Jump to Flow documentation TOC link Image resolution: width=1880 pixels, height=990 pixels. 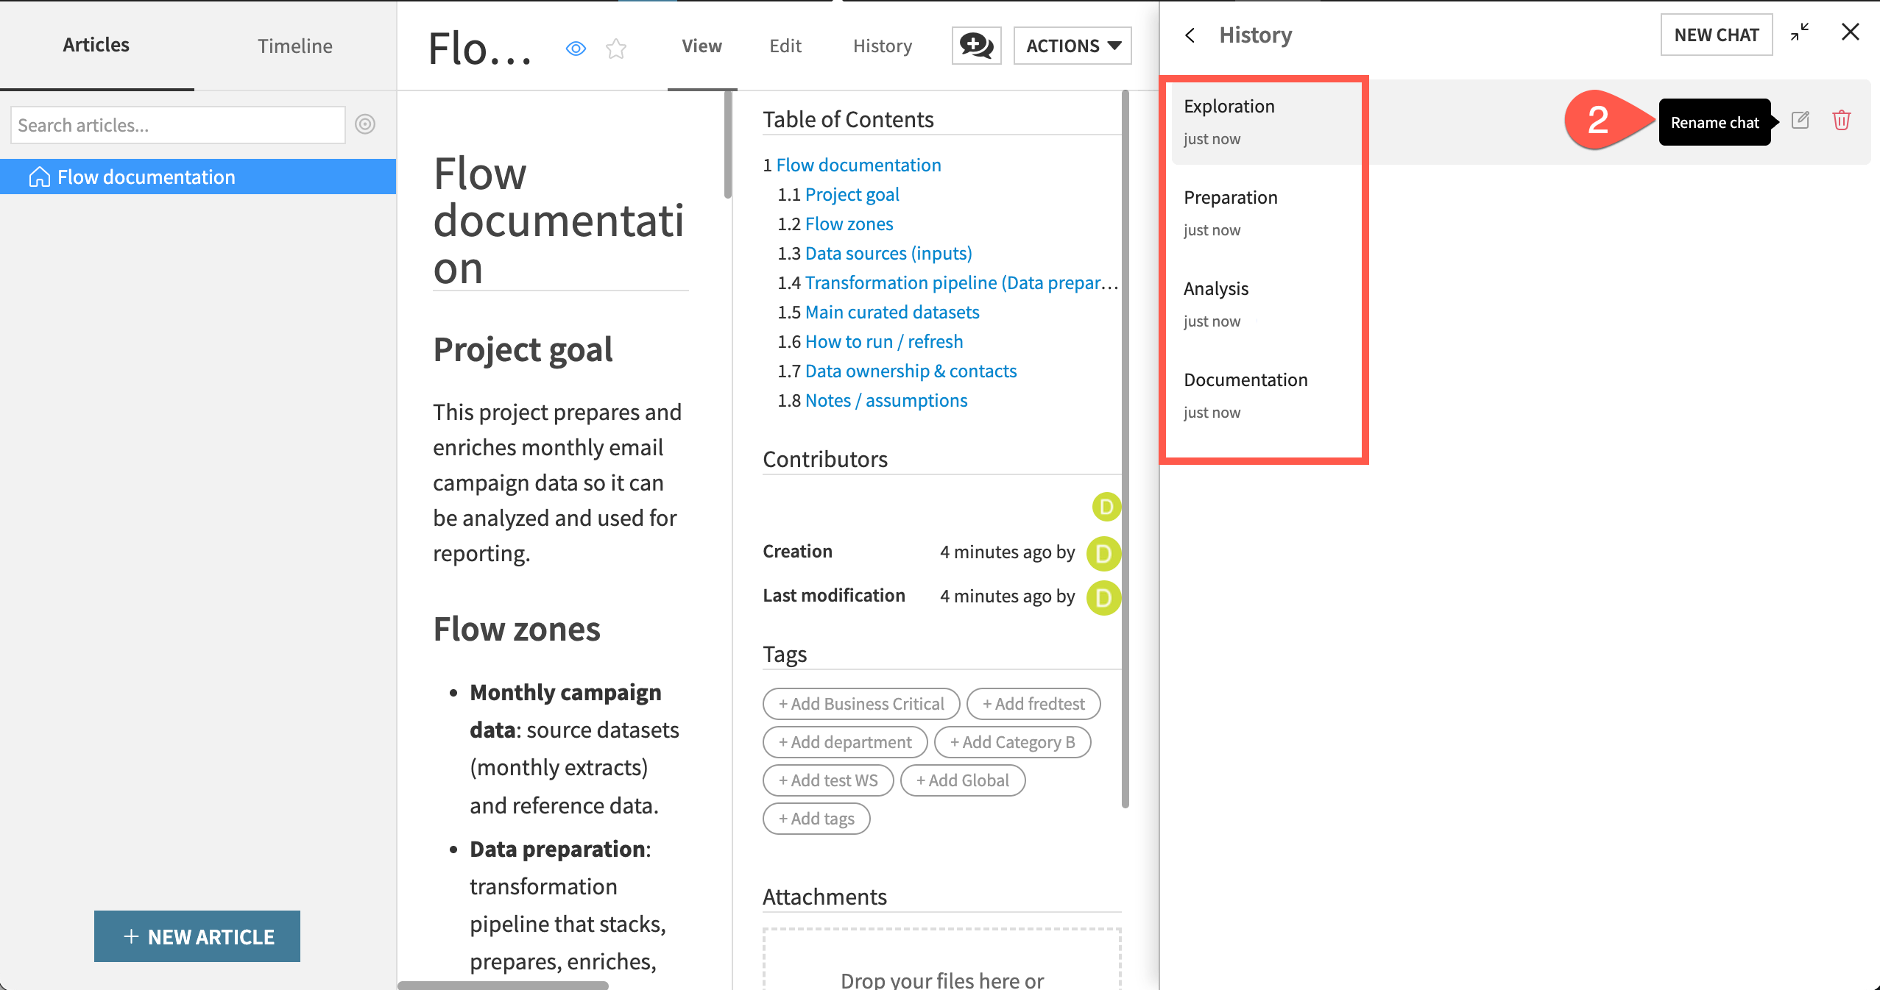858,165
